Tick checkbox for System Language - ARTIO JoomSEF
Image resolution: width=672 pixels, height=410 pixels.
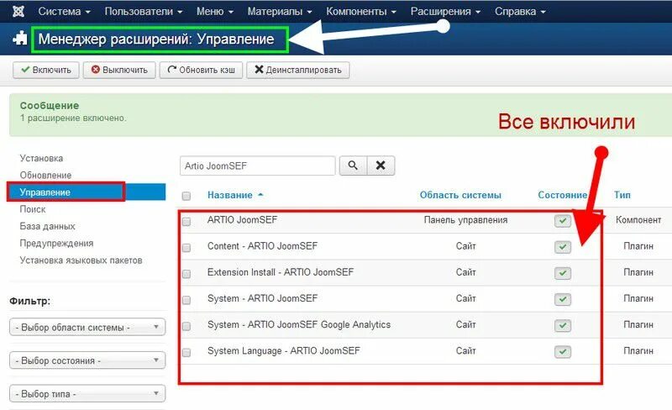point(186,353)
